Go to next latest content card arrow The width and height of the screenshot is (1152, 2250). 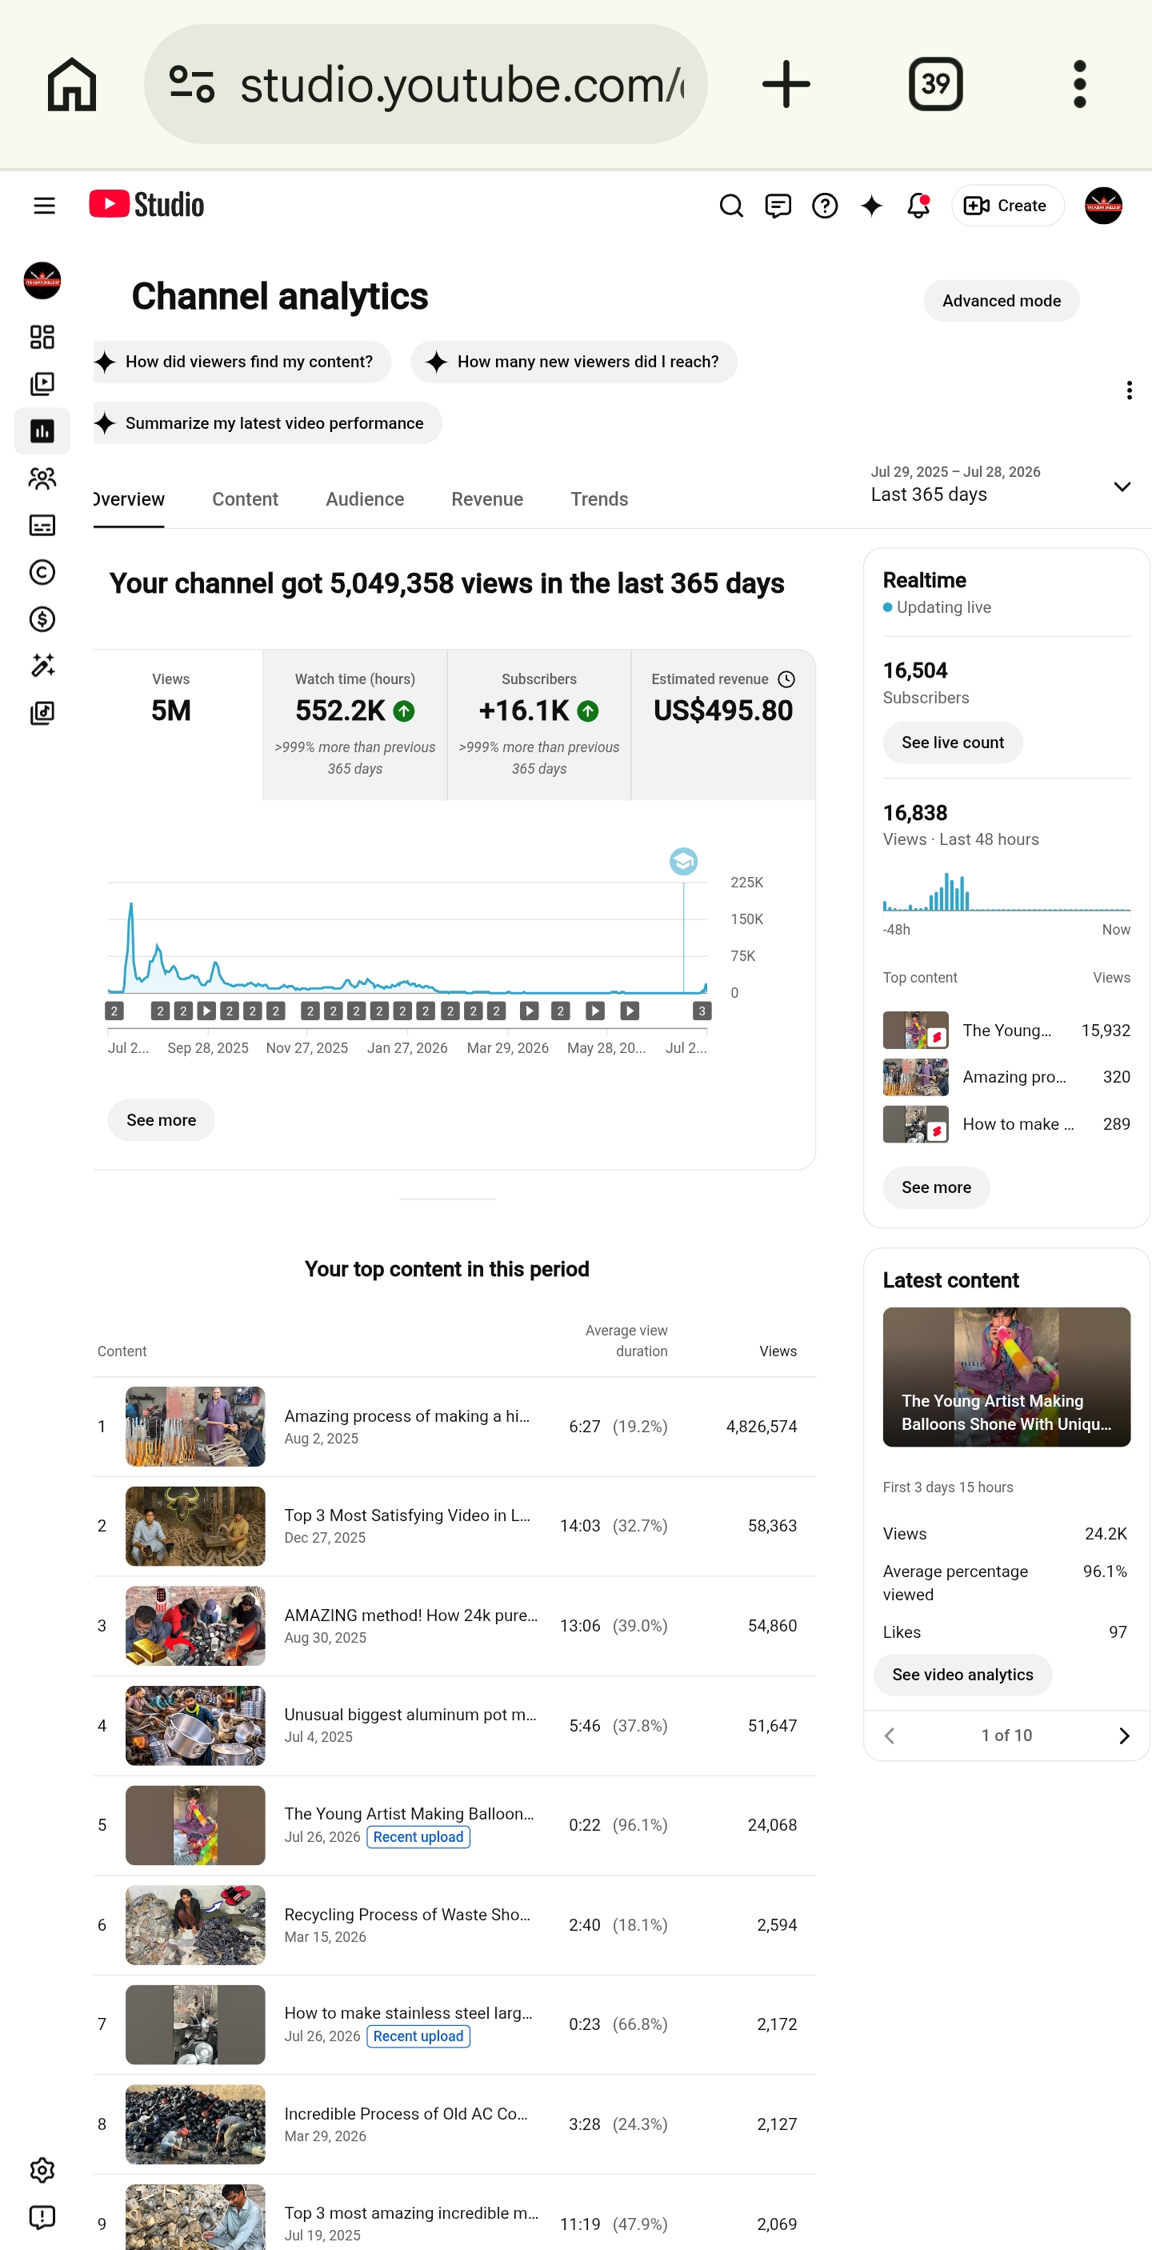pos(1123,1736)
